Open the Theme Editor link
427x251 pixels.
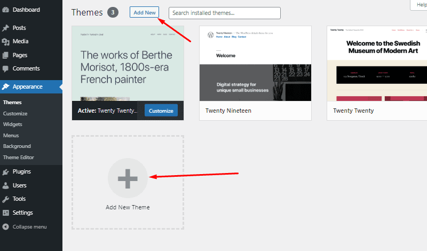19,158
